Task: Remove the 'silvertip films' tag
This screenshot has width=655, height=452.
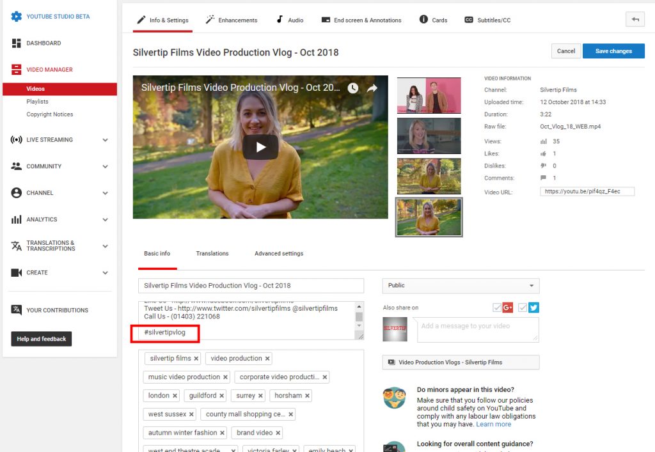Action: [x=196, y=359]
